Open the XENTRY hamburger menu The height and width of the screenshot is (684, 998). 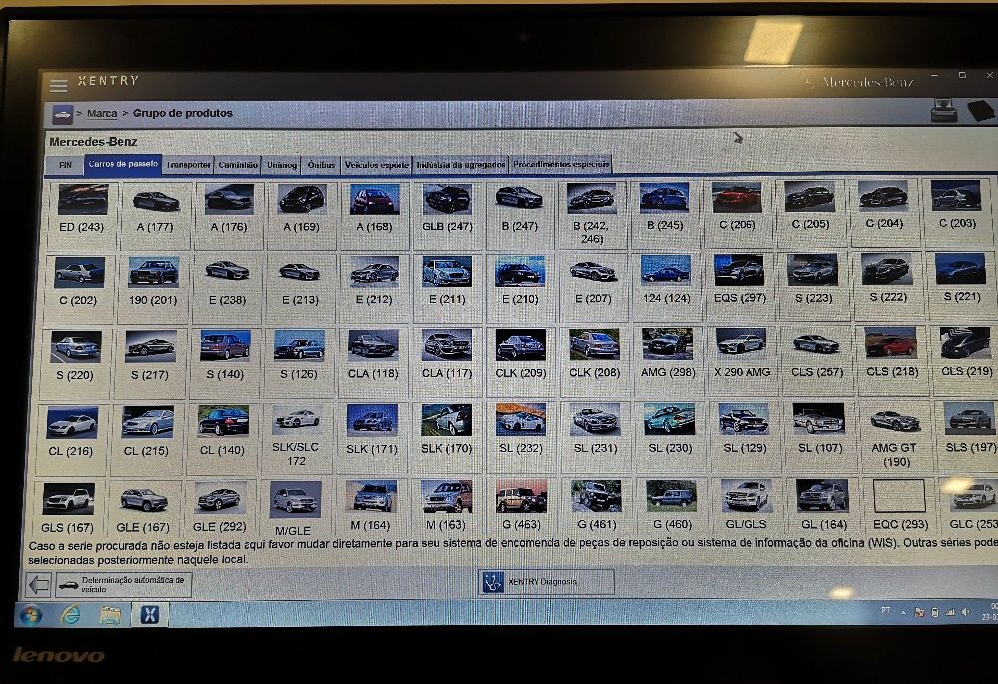click(59, 85)
